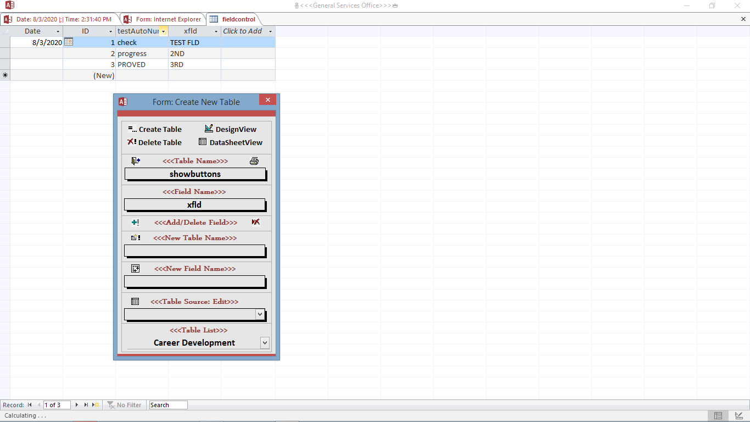Click the current record number box
Viewport: 750px width, 422px height.
(57, 405)
